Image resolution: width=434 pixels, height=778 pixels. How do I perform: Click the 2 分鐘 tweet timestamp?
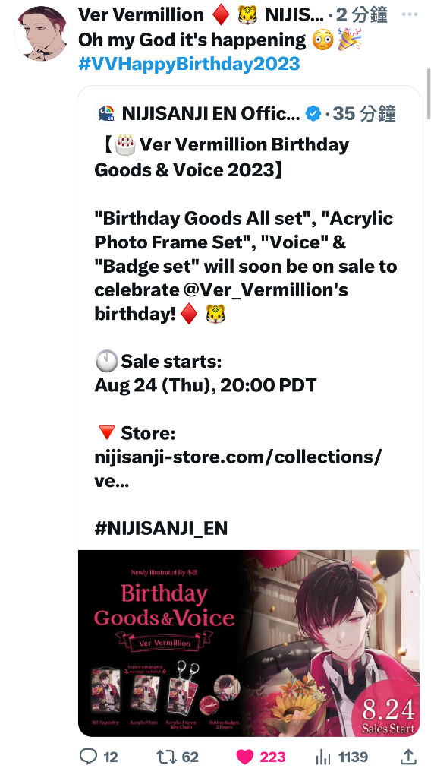tap(362, 15)
